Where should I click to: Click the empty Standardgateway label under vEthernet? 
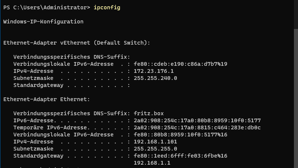(38, 85)
